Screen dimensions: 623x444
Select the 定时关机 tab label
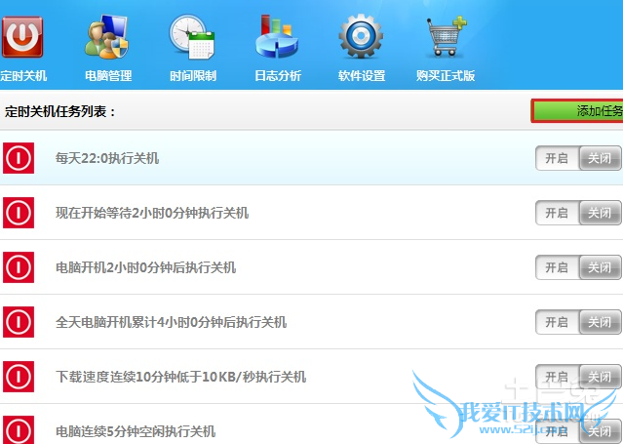[x=23, y=75]
